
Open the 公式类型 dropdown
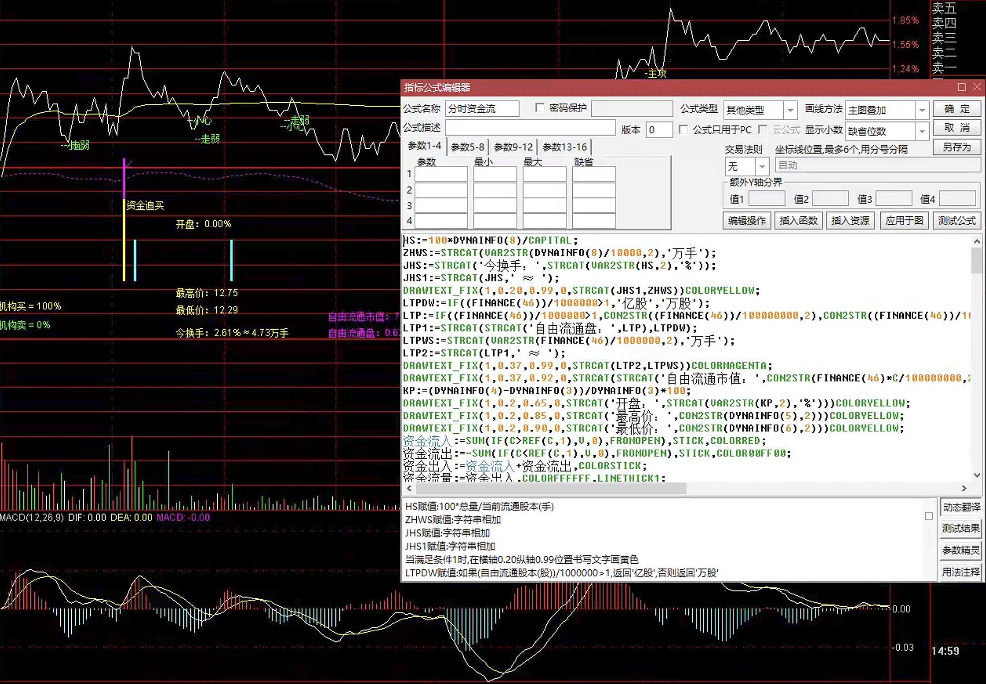[790, 110]
